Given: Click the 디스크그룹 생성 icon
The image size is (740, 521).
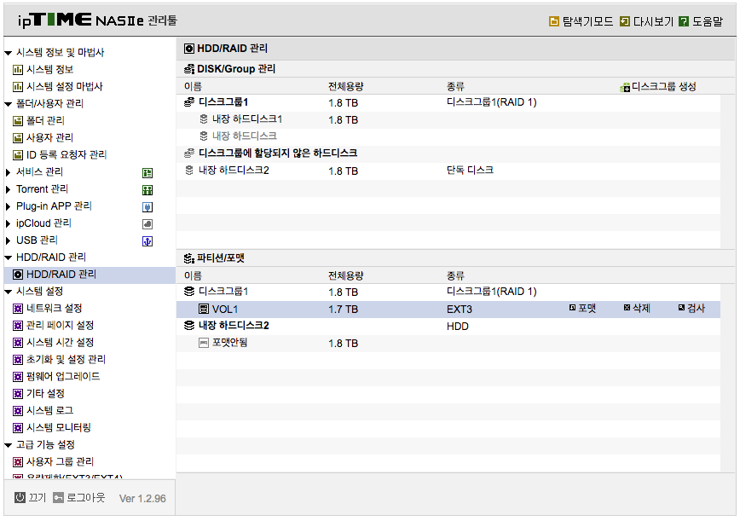Looking at the screenshot, I should point(625,87).
